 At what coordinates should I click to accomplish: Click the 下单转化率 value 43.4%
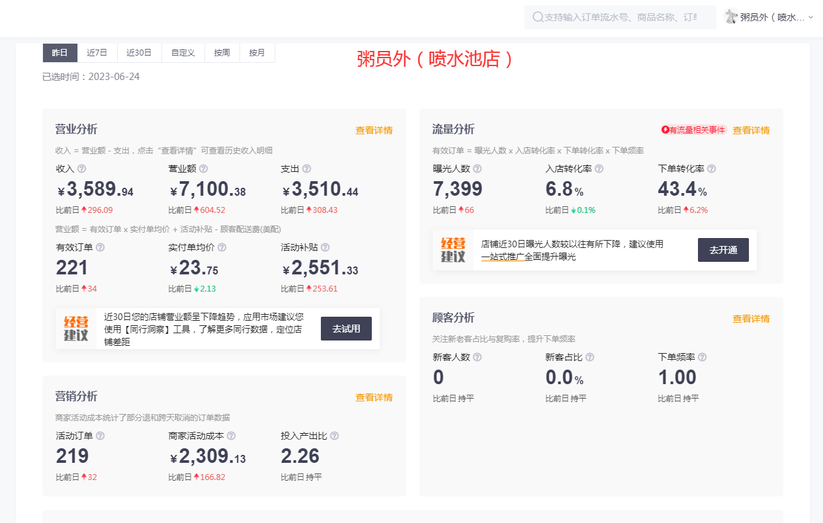click(683, 189)
